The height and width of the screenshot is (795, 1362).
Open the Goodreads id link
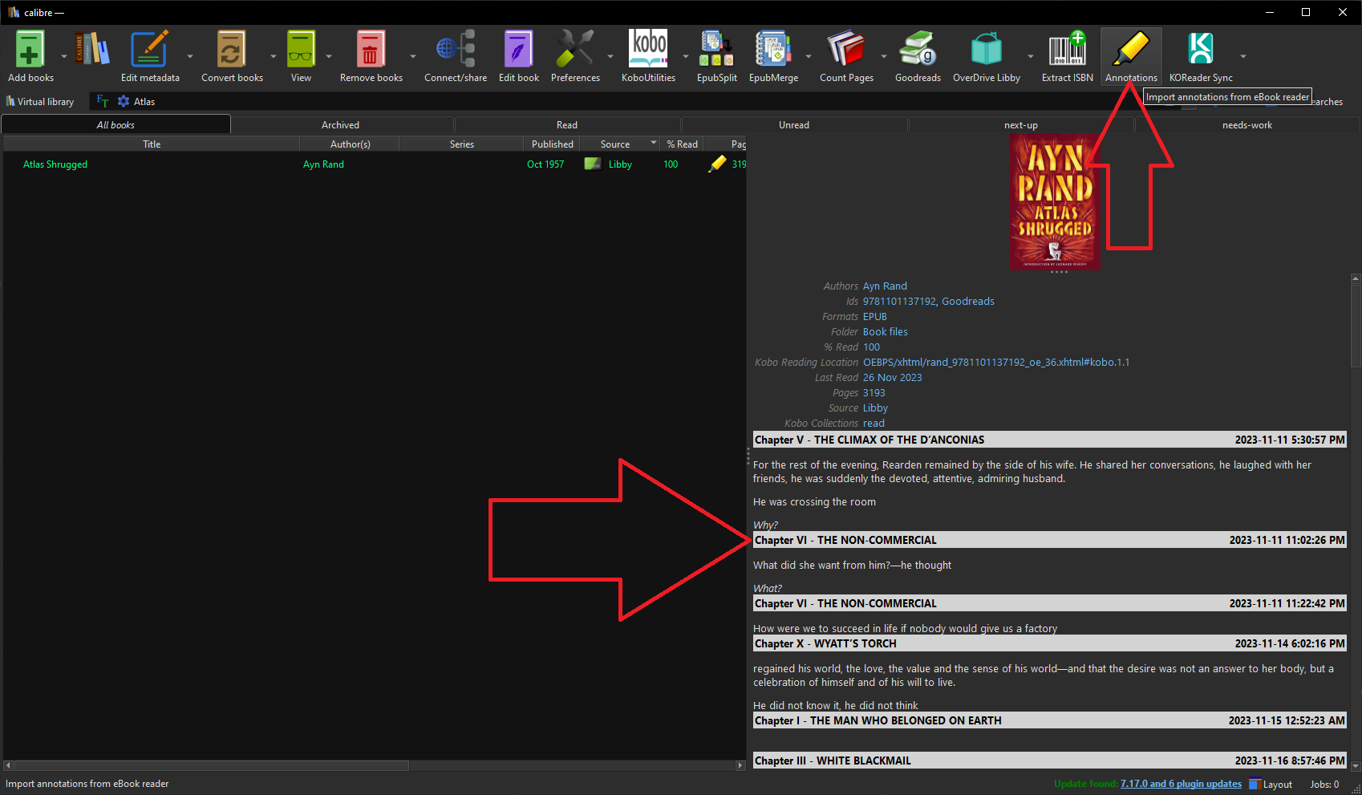pyautogui.click(x=968, y=301)
